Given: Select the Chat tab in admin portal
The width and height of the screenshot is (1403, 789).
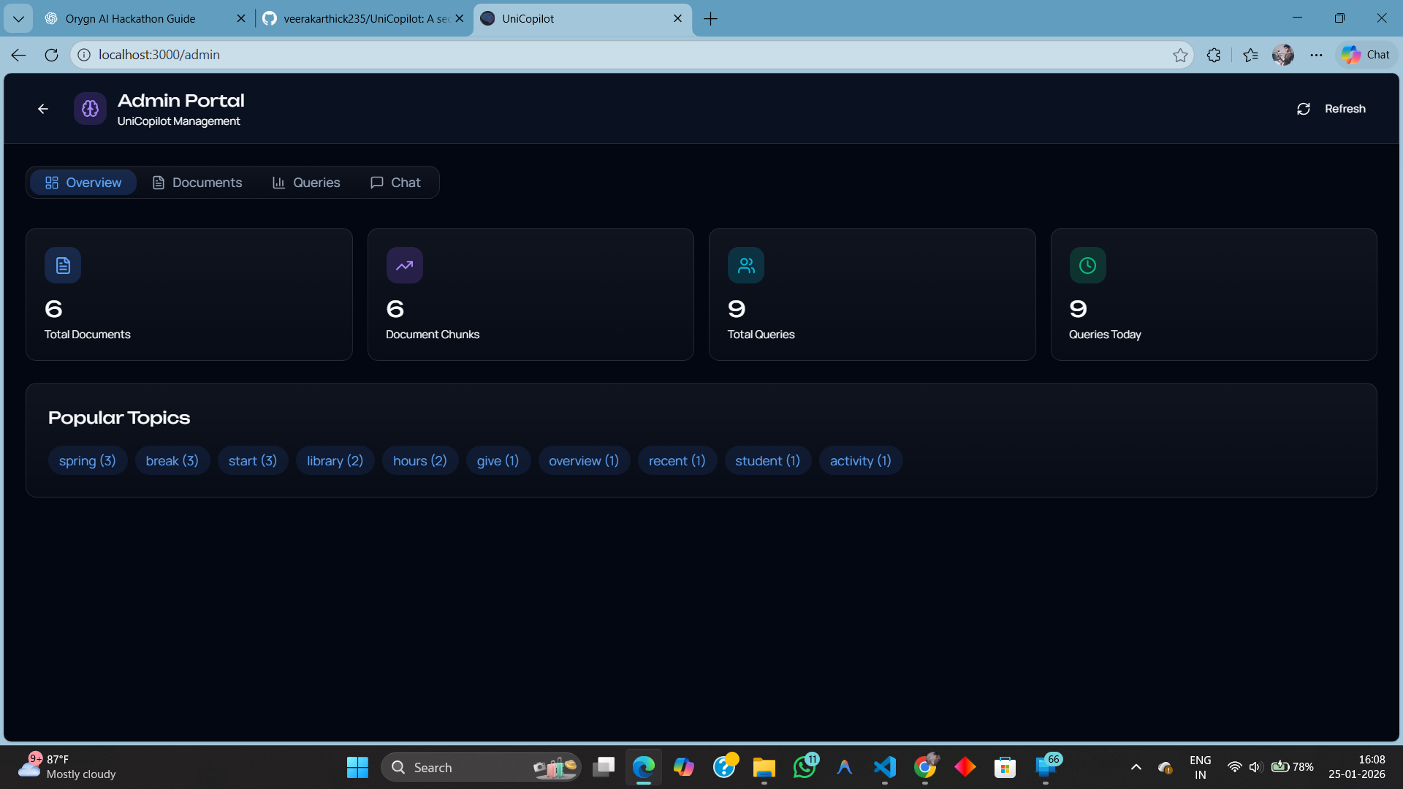Looking at the screenshot, I should tap(395, 183).
